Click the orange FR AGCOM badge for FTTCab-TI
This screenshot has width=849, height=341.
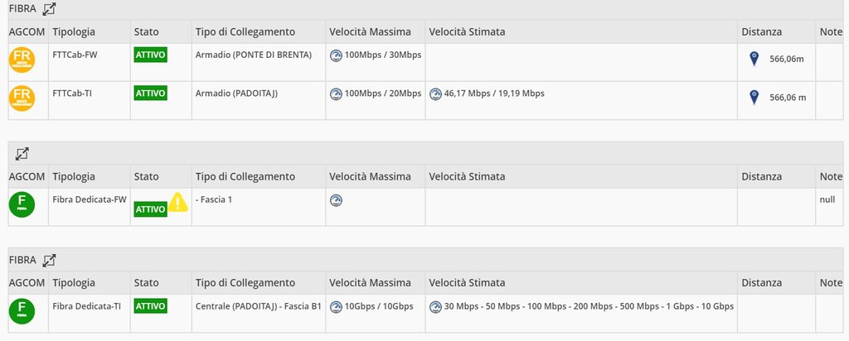tap(22, 98)
